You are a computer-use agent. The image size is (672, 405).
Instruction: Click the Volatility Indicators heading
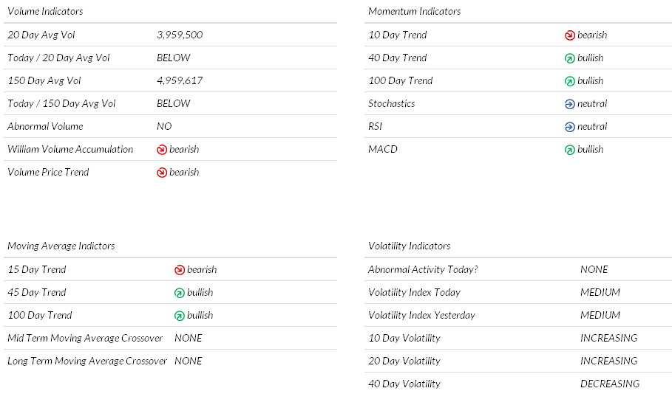click(410, 246)
